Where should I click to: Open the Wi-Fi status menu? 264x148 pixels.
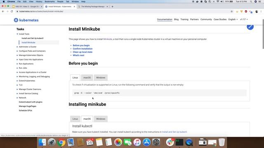[x=218, y=2]
